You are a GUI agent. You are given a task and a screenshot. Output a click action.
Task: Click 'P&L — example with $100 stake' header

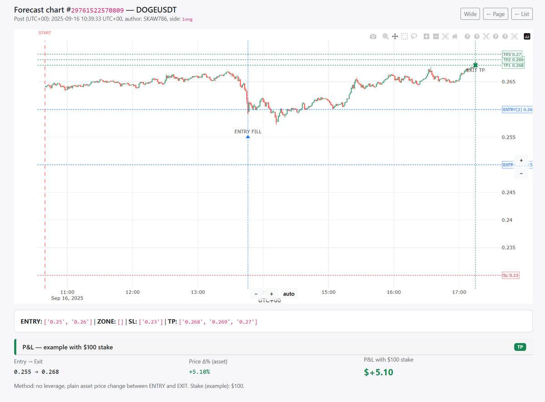click(68, 347)
